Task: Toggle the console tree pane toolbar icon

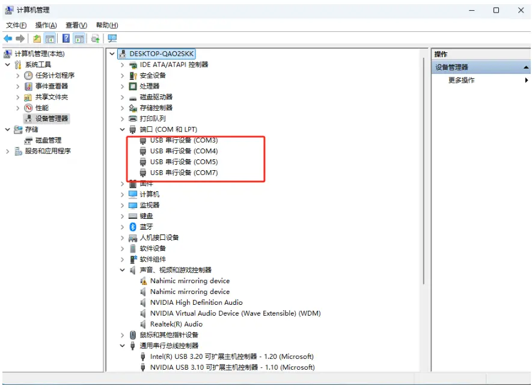Action: tap(50, 38)
